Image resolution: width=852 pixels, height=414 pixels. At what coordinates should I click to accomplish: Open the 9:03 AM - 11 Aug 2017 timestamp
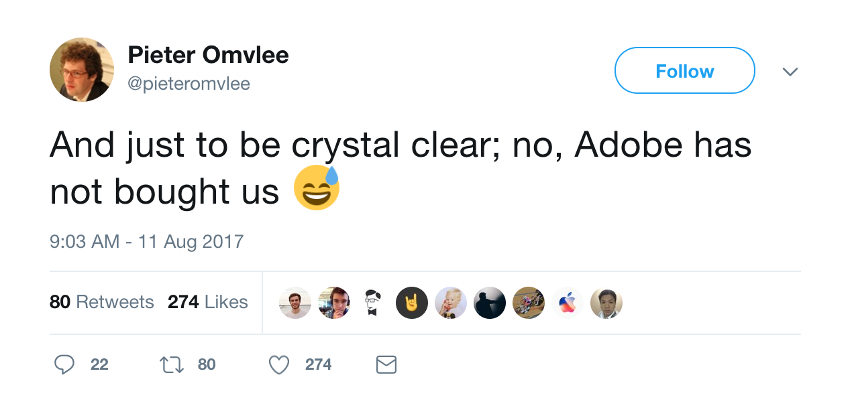point(146,241)
